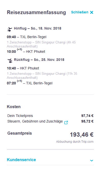Image resolution: width=99 pixels, height=170 pixels.
Task: Click the 07:20 TXL Berlin-Tegel arrival line
Action: pos(30,83)
